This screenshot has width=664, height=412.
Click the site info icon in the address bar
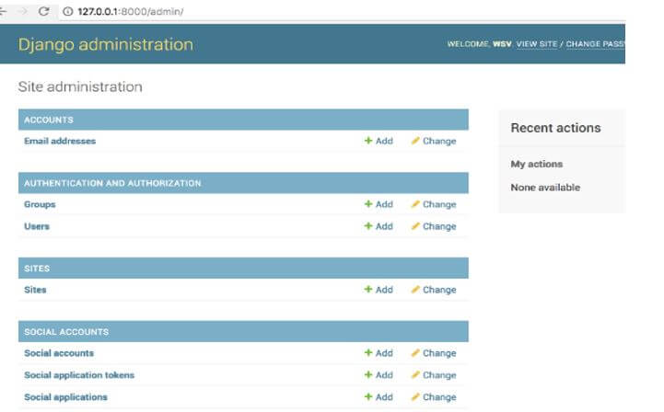pyautogui.click(x=68, y=11)
